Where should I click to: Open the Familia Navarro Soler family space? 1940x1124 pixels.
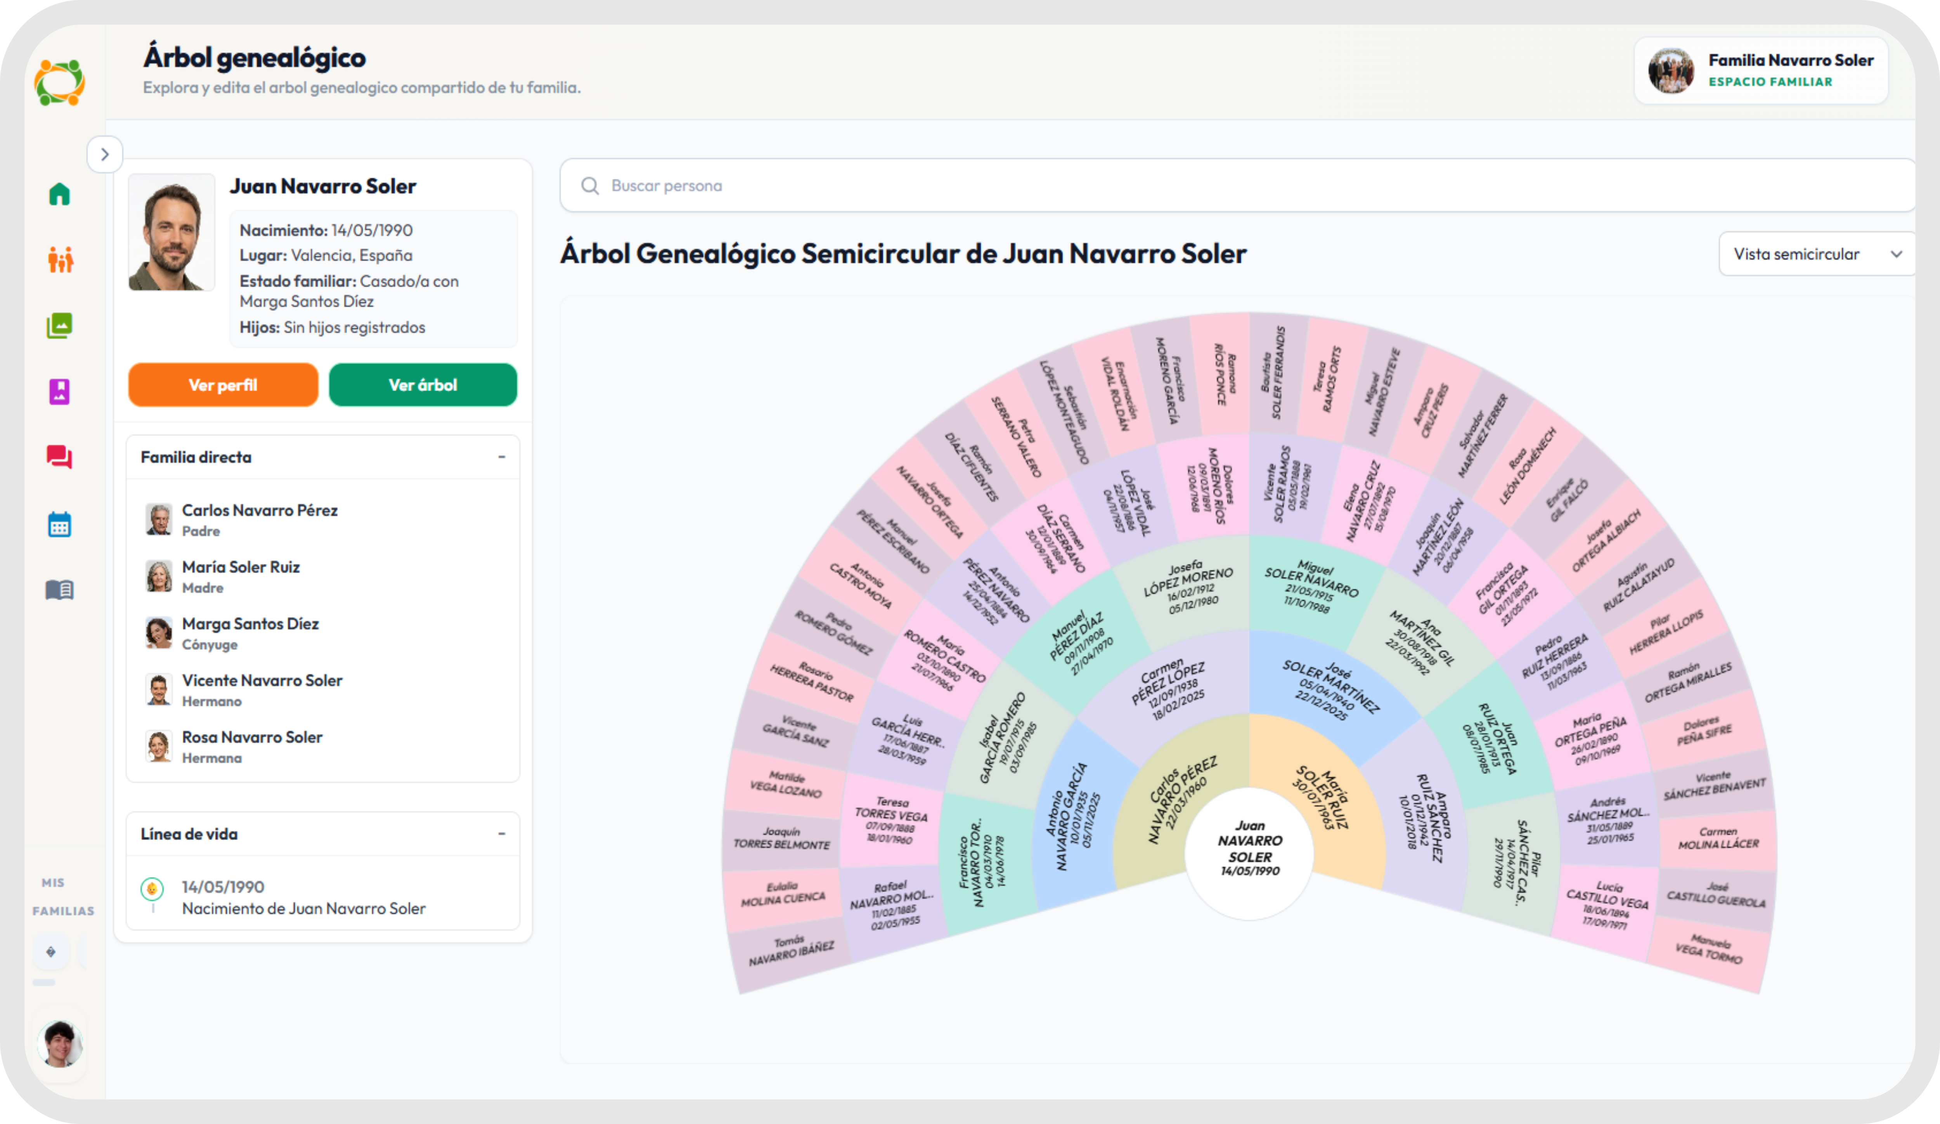(1761, 70)
